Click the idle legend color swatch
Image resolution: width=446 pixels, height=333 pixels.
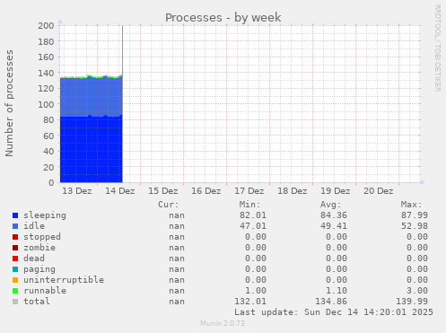tap(15, 226)
